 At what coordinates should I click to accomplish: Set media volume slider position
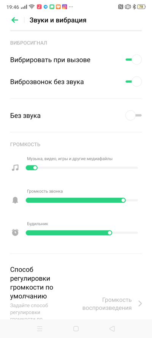82,168
